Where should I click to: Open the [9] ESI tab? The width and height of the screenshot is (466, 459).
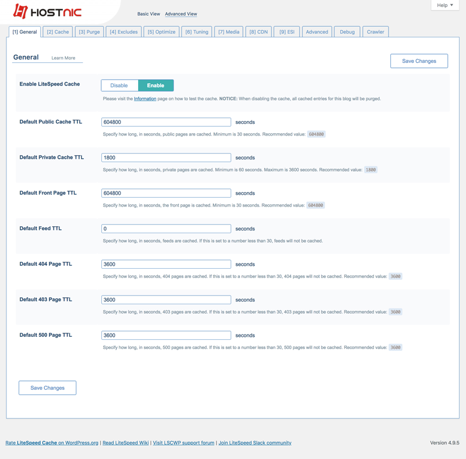coord(287,32)
